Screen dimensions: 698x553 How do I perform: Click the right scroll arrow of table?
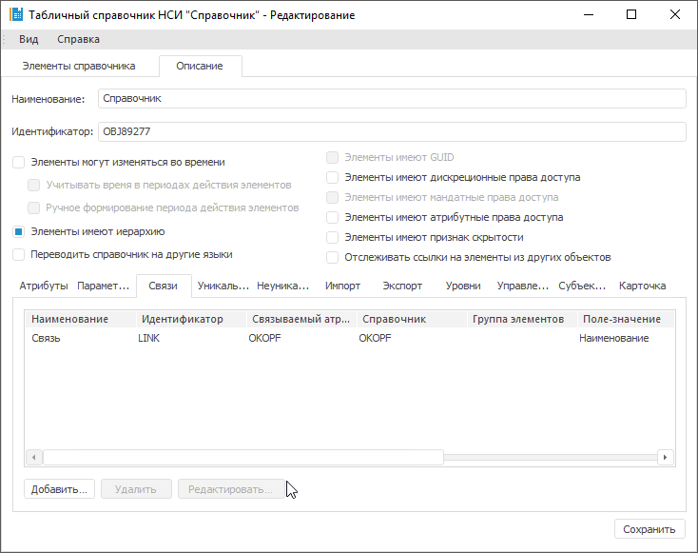coord(665,458)
